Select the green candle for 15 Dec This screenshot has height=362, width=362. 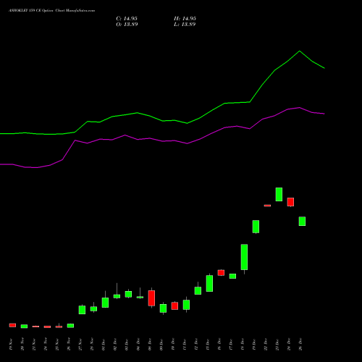pos(209,283)
